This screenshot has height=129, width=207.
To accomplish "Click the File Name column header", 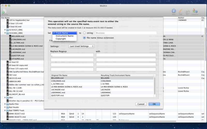I will tap(22, 18).
